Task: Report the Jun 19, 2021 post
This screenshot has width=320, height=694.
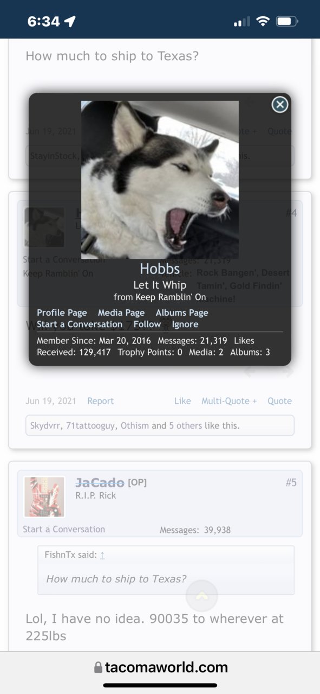Action: pos(101,401)
